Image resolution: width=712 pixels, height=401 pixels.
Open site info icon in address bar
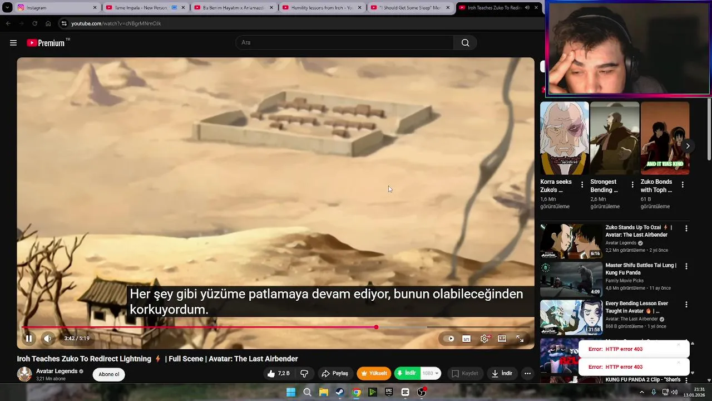pyautogui.click(x=64, y=23)
